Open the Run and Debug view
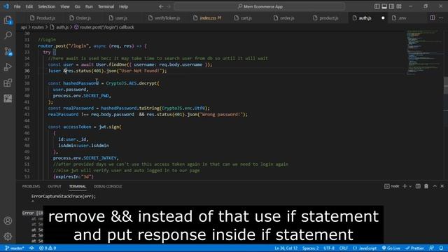The image size is (448, 252). pos(8,67)
